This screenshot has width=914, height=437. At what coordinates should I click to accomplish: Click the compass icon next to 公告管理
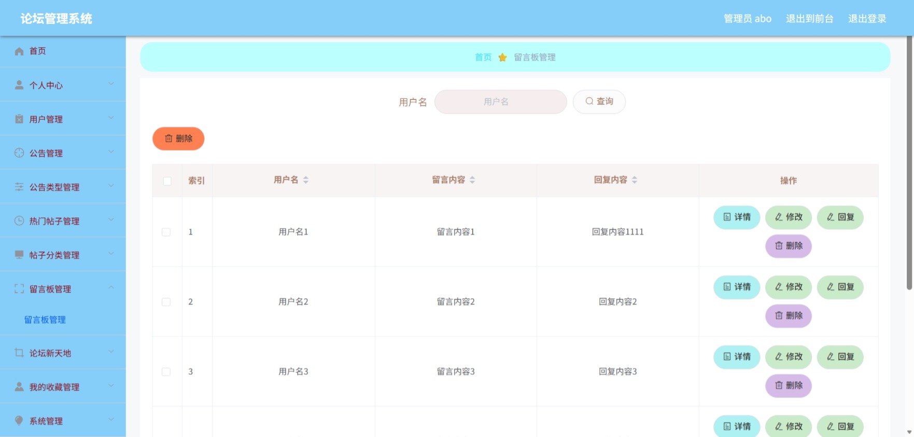(19, 153)
